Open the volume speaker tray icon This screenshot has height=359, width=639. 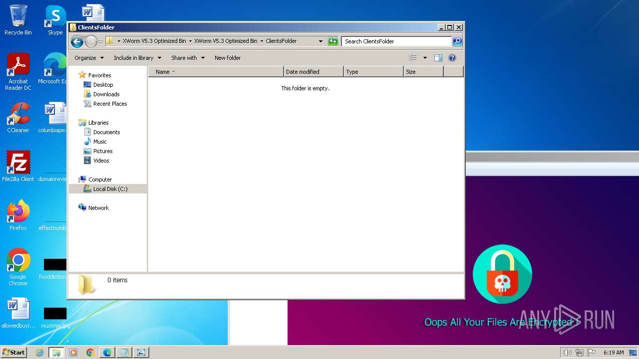coord(568,353)
